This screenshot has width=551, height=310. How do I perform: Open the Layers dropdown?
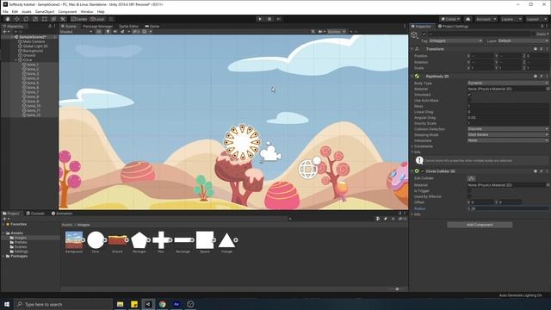pyautogui.click(x=511, y=19)
